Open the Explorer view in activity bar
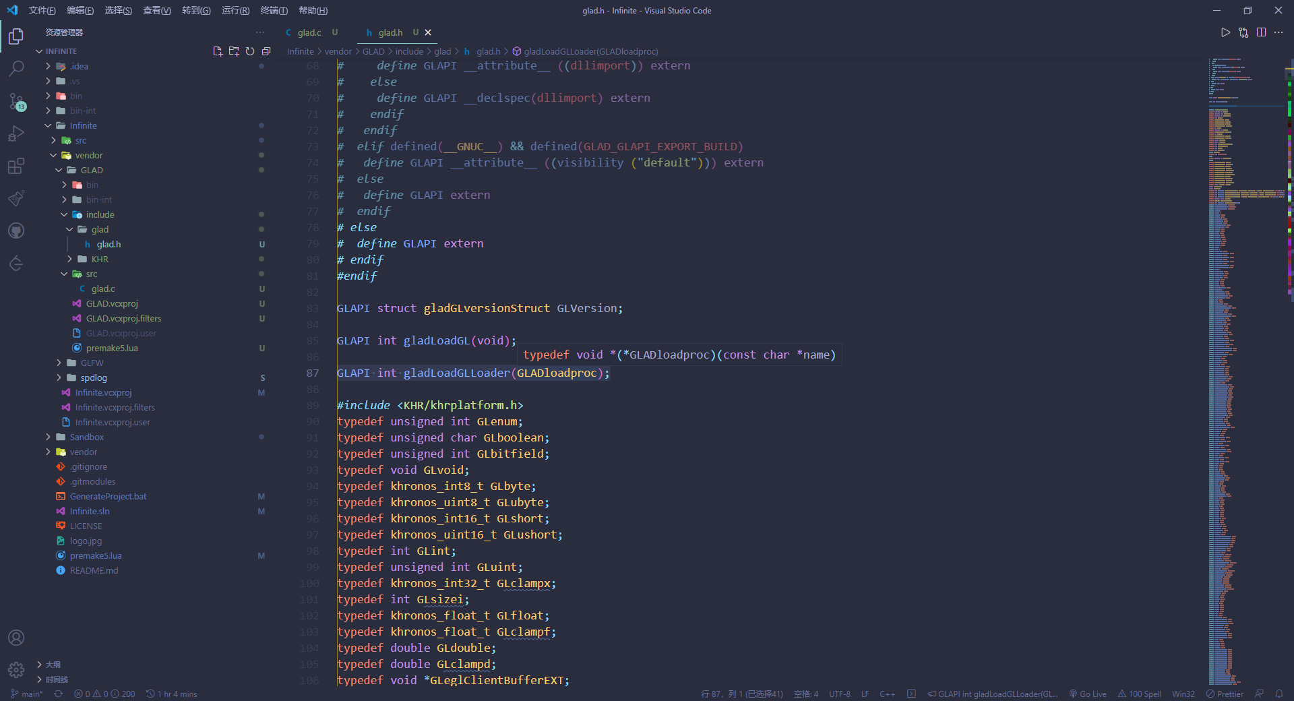Viewport: 1294px width, 701px height. click(16, 36)
